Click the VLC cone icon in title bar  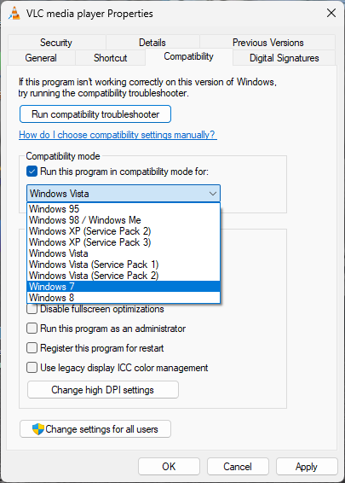[14, 14]
